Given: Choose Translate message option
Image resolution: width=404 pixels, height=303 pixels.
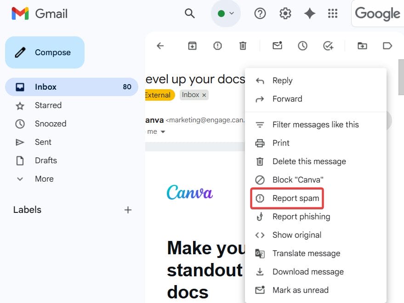Looking at the screenshot, I should tap(316, 253).
